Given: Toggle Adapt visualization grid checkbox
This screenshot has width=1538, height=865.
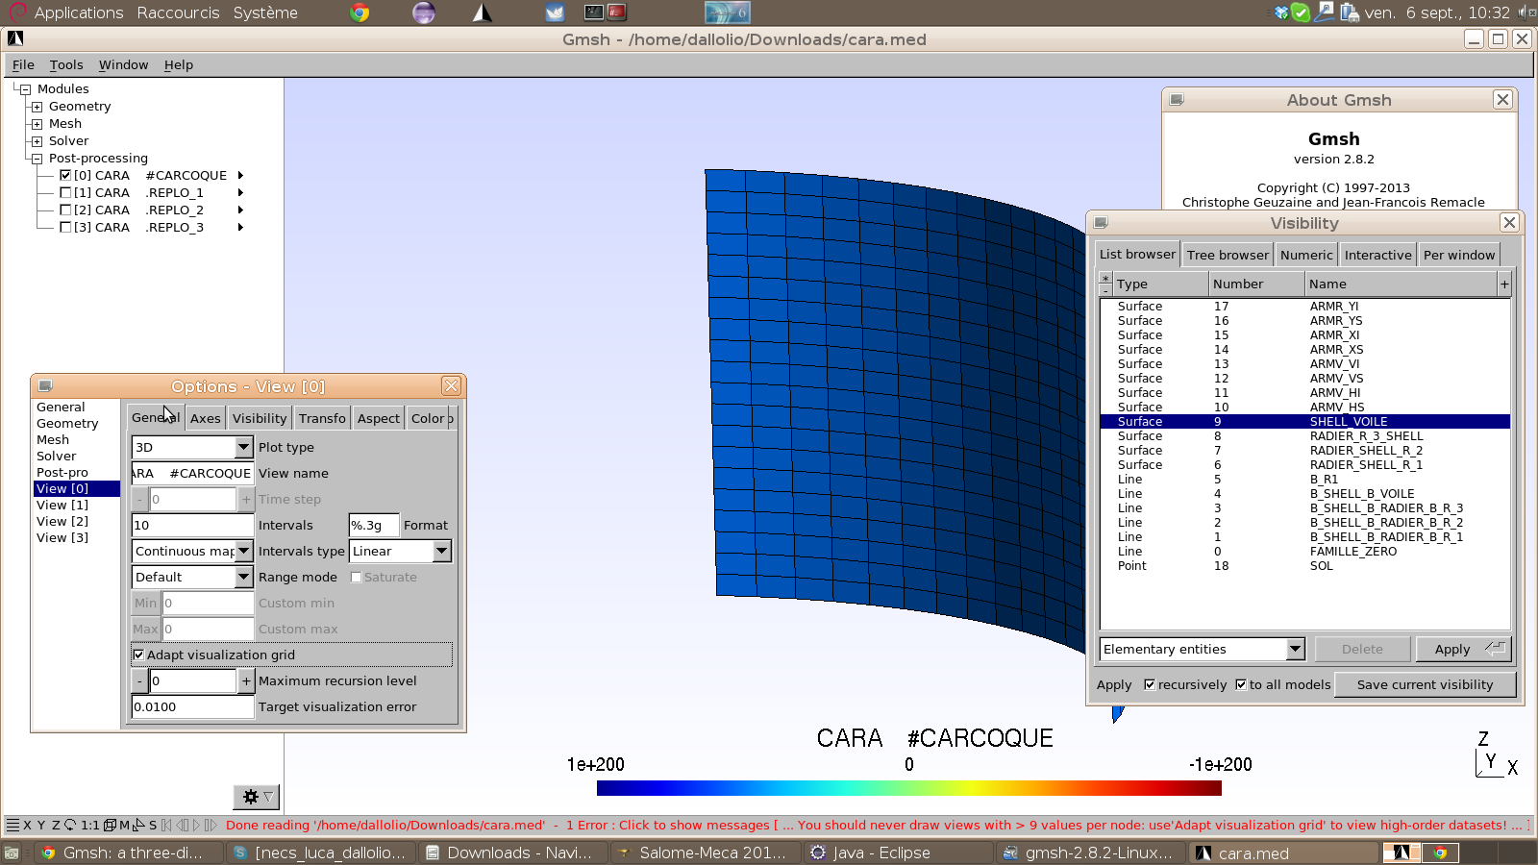Looking at the screenshot, I should (138, 655).
